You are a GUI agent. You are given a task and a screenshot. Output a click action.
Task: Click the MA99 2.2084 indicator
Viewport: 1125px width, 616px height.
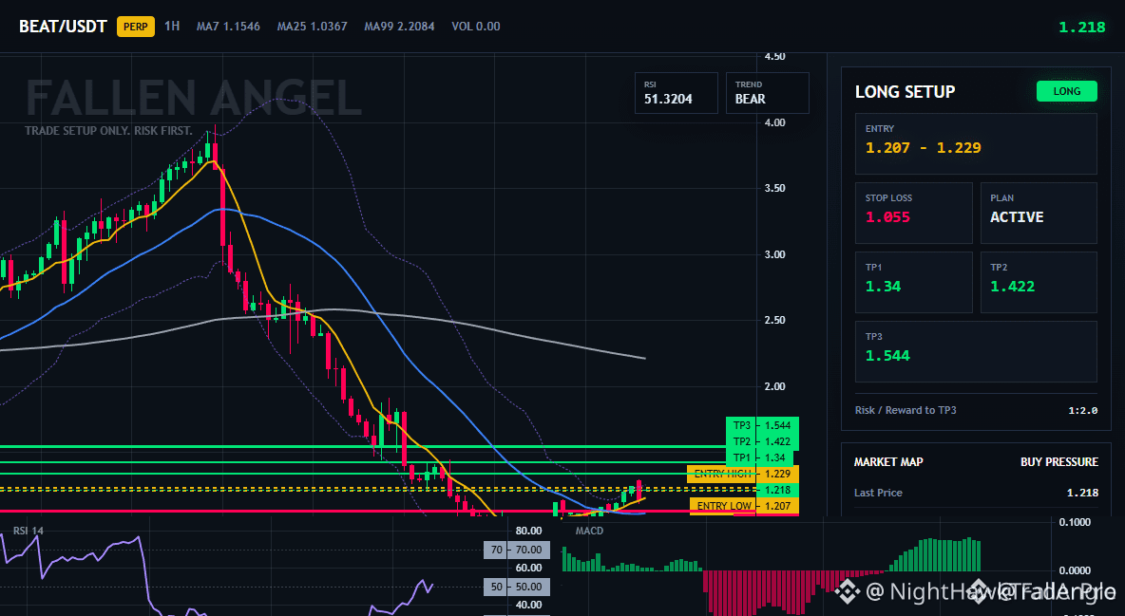pyautogui.click(x=399, y=27)
